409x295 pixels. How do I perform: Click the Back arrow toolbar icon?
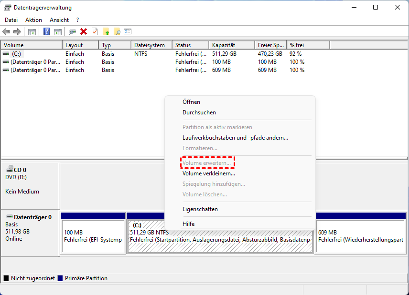(x=6, y=32)
